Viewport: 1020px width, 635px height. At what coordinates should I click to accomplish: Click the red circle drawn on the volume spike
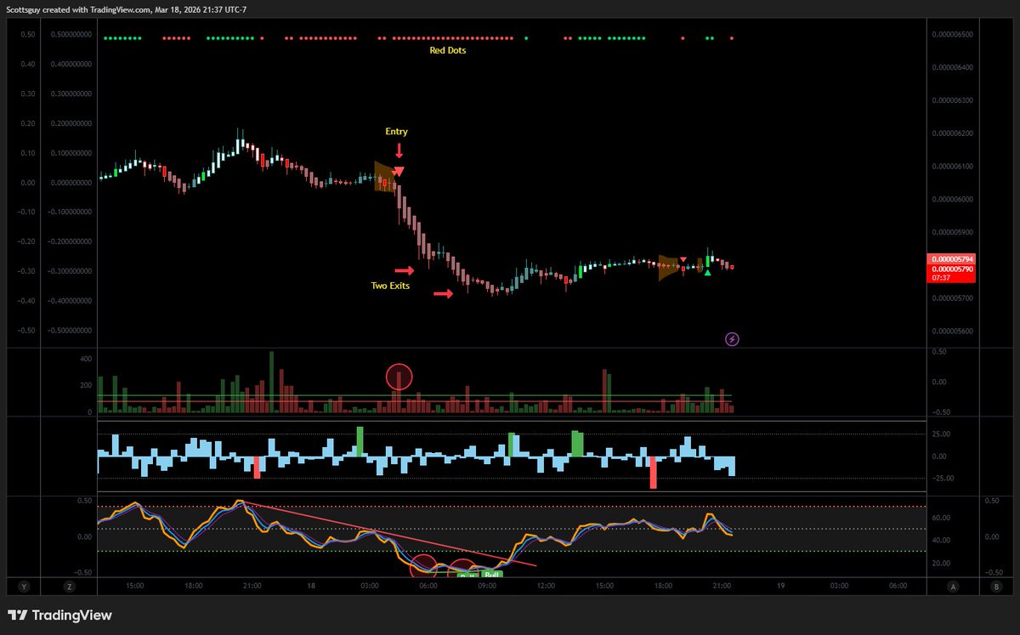[399, 376]
